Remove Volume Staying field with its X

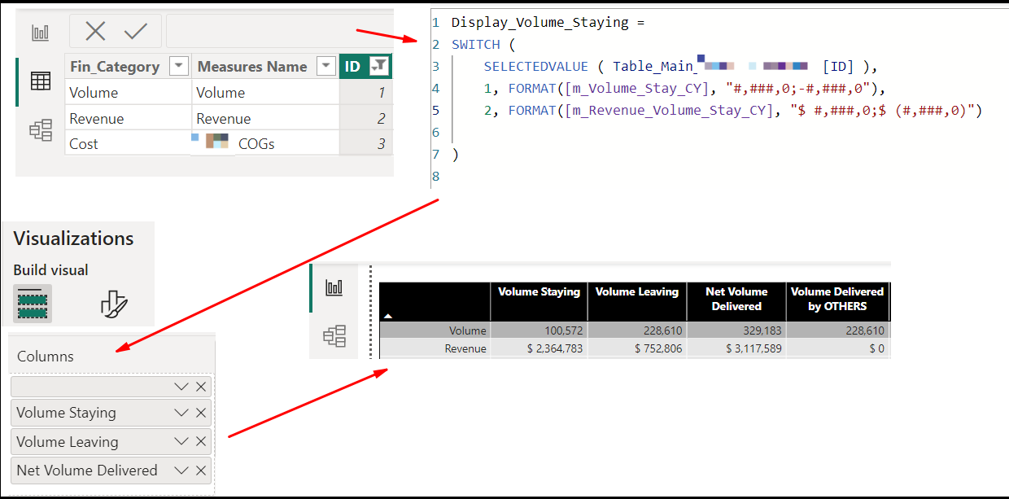pyautogui.click(x=201, y=413)
